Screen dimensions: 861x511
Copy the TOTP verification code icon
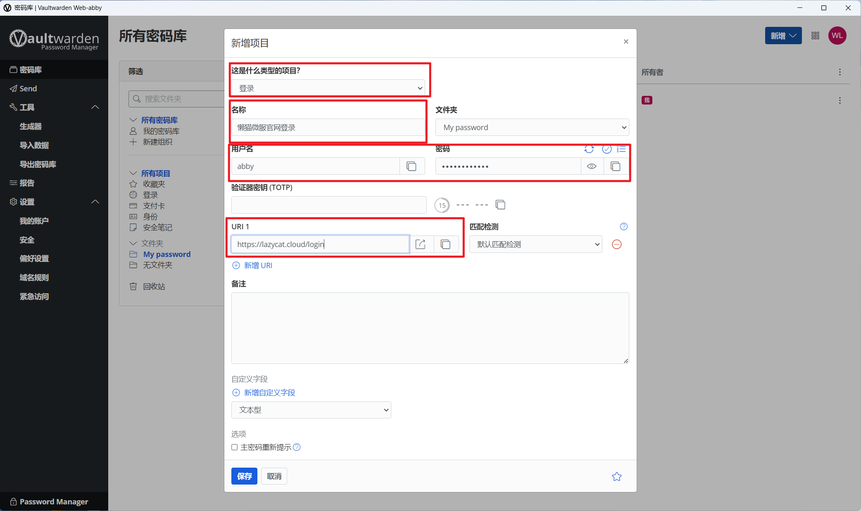coord(500,205)
